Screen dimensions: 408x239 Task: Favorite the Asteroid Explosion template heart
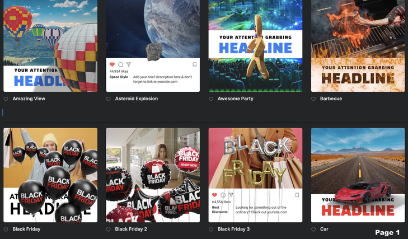[x=109, y=99]
